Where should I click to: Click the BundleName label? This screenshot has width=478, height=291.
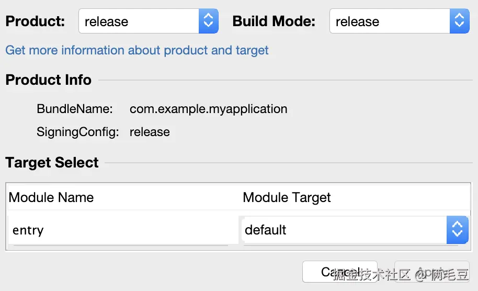tap(75, 109)
